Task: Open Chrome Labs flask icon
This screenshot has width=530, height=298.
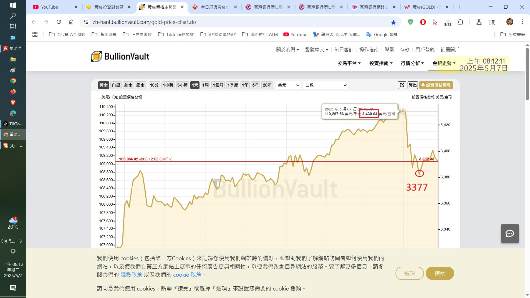Action: 479,22
